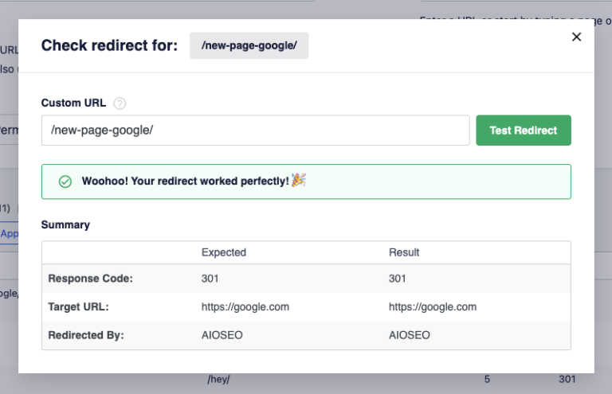Image resolution: width=612 pixels, height=394 pixels.
Task: Close the Check redirect dialog
Action: click(x=577, y=37)
